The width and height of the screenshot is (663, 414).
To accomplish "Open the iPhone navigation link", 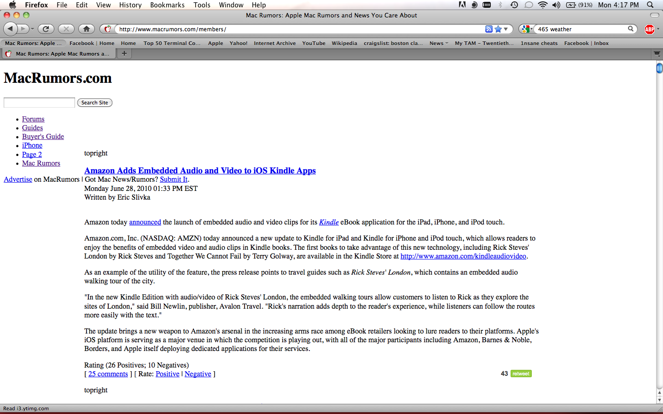I will pyautogui.click(x=32, y=145).
